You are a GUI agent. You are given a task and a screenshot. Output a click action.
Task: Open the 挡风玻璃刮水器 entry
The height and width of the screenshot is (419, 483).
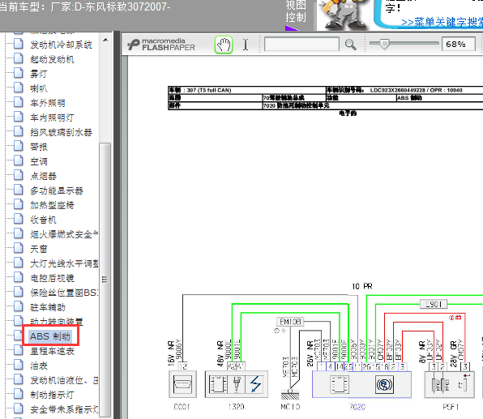click(x=61, y=132)
